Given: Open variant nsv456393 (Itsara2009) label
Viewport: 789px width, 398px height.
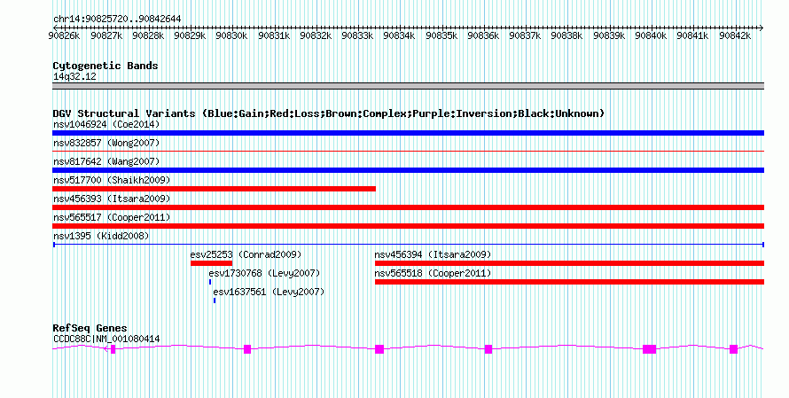Looking at the screenshot, I should (112, 199).
